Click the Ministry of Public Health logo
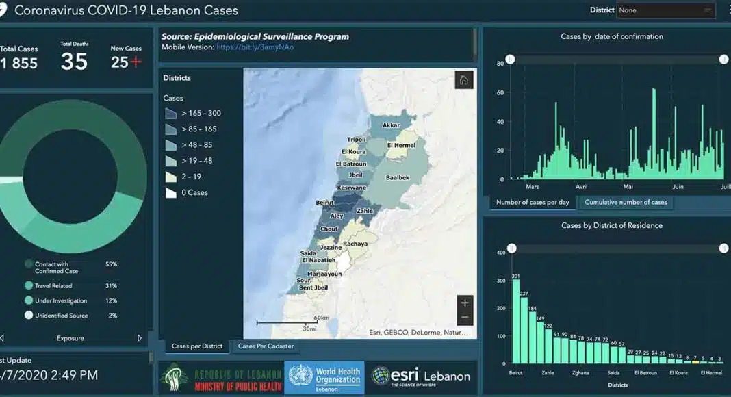Image resolution: width=731 pixels, height=397 pixels. pyautogui.click(x=220, y=378)
